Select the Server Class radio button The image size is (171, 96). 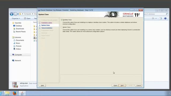62,27
